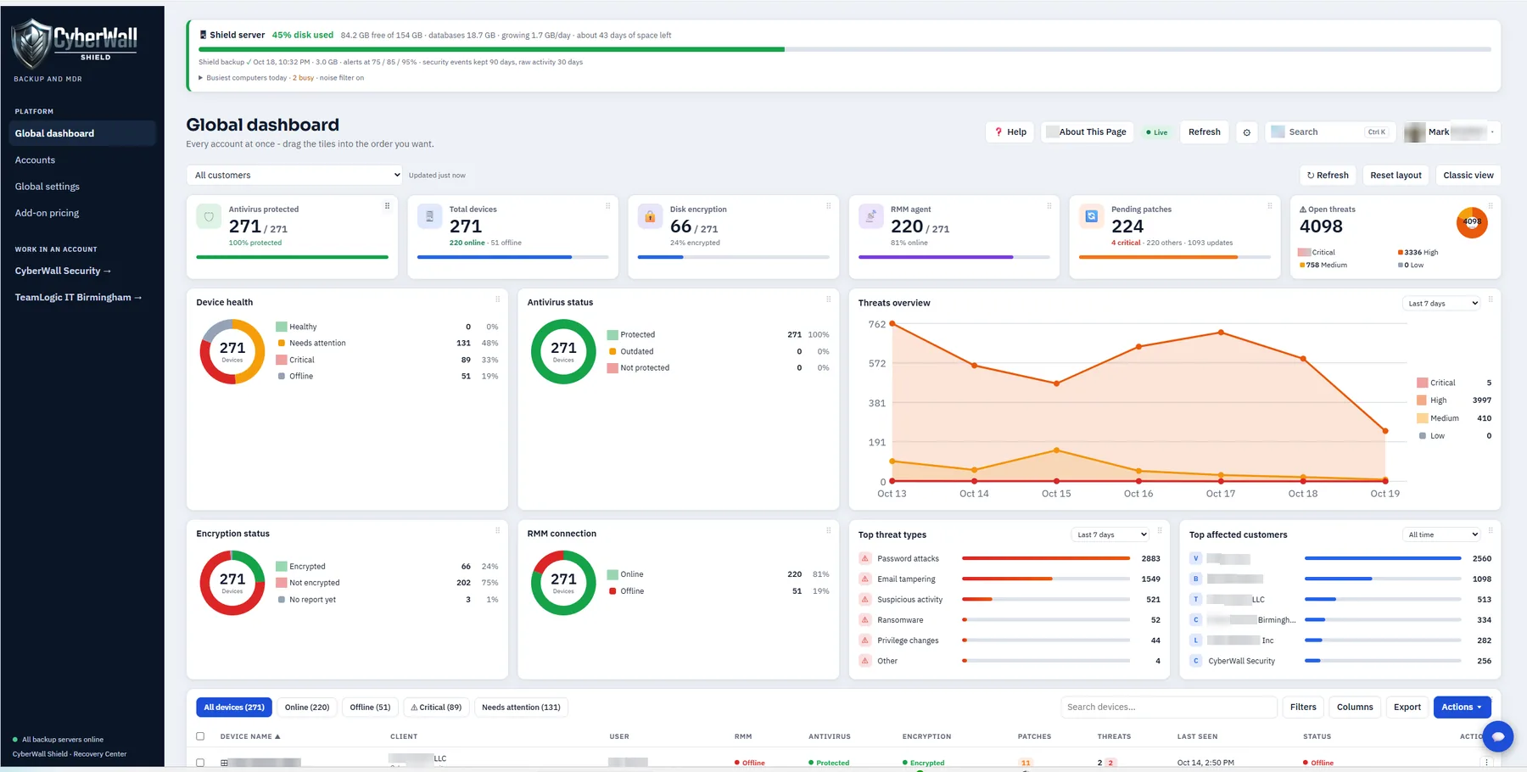Open the chat bubble widget
Viewport: 1527px width, 772px height.
pyautogui.click(x=1497, y=736)
